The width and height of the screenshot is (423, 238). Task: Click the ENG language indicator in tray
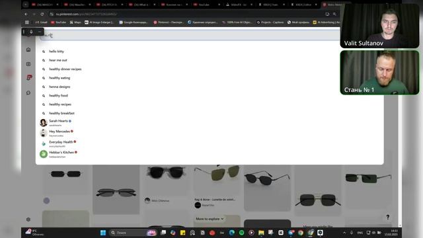pyautogui.click(x=360, y=233)
